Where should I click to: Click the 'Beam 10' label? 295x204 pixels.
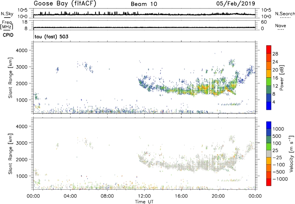[144, 4]
